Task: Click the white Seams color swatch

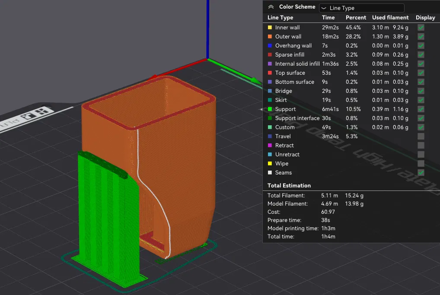Action: 270,172
